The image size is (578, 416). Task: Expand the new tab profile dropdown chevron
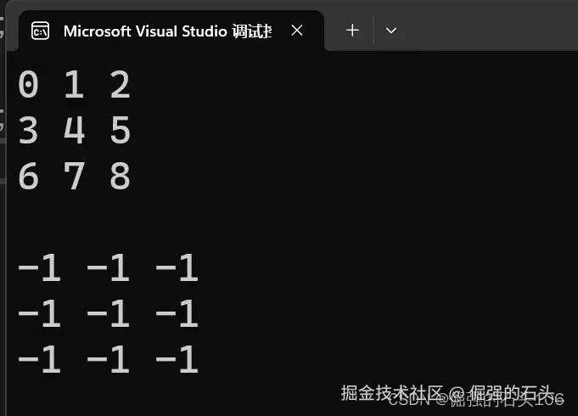tap(391, 31)
